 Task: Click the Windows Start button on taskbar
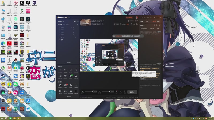pyautogui.click(x=2, y=118)
